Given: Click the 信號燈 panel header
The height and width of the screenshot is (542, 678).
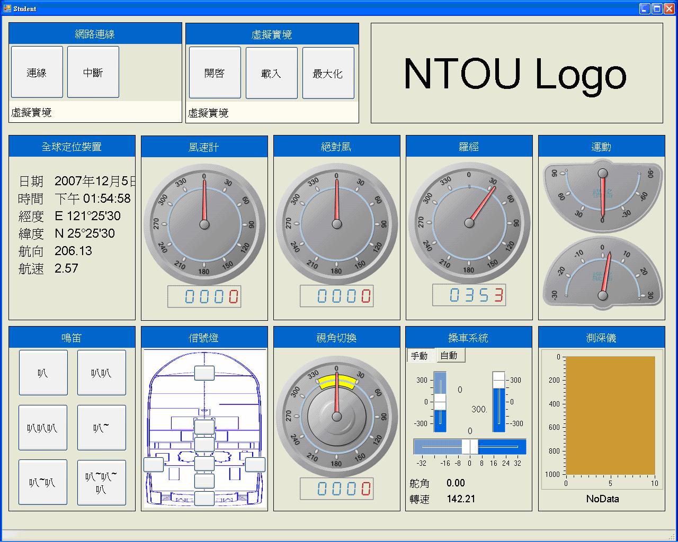Looking at the screenshot, I should coord(204,338).
